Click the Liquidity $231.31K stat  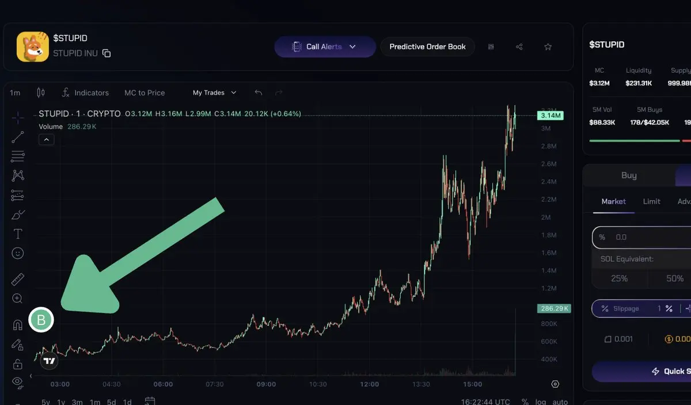639,77
